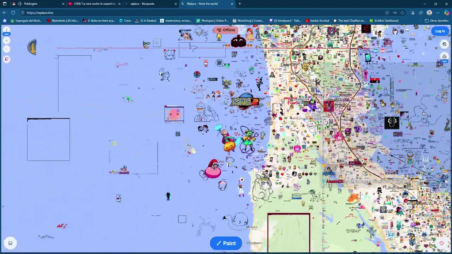452x254 pixels.
Task: Open the tab actions menu icon
Action: pos(5,4)
